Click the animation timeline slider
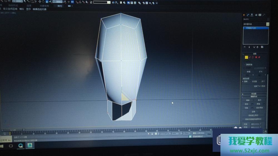The width and height of the screenshot is (278, 156). coord(13,130)
